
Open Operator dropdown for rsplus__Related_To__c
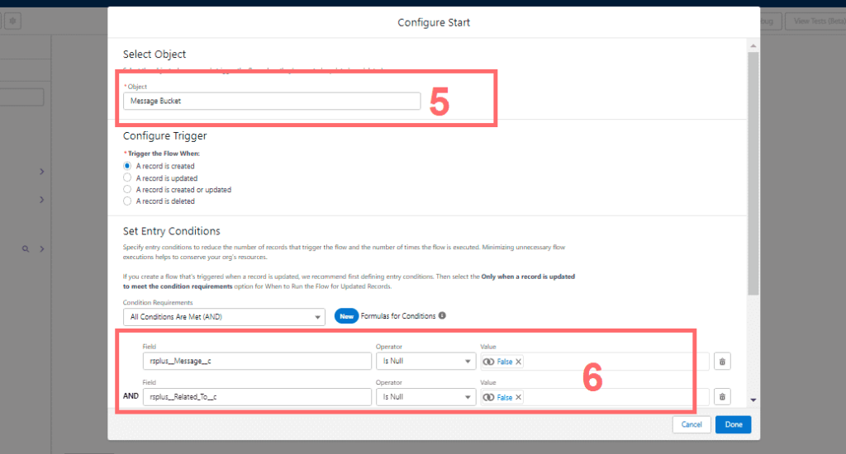coord(425,397)
